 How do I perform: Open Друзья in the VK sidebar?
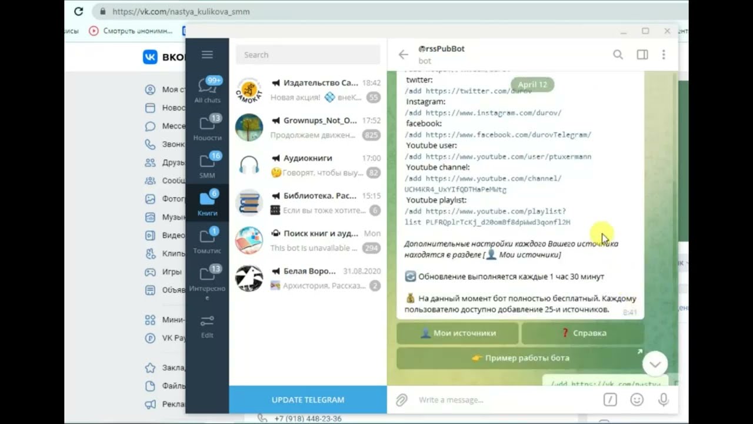[165, 163]
